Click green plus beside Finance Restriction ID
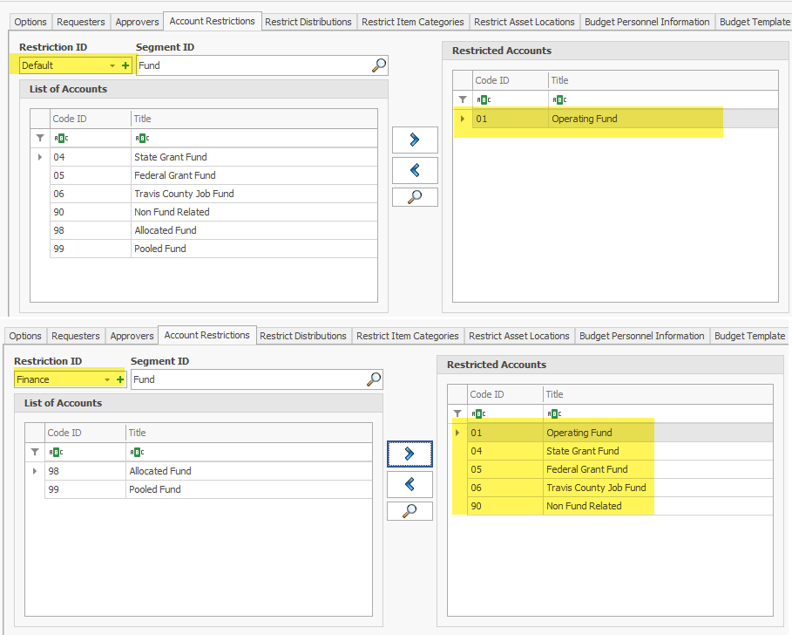This screenshot has height=635, width=792. pos(120,379)
